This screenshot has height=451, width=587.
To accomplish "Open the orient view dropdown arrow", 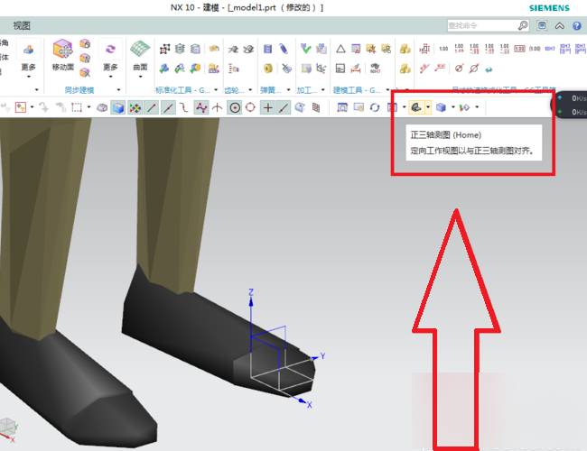I will [428, 107].
